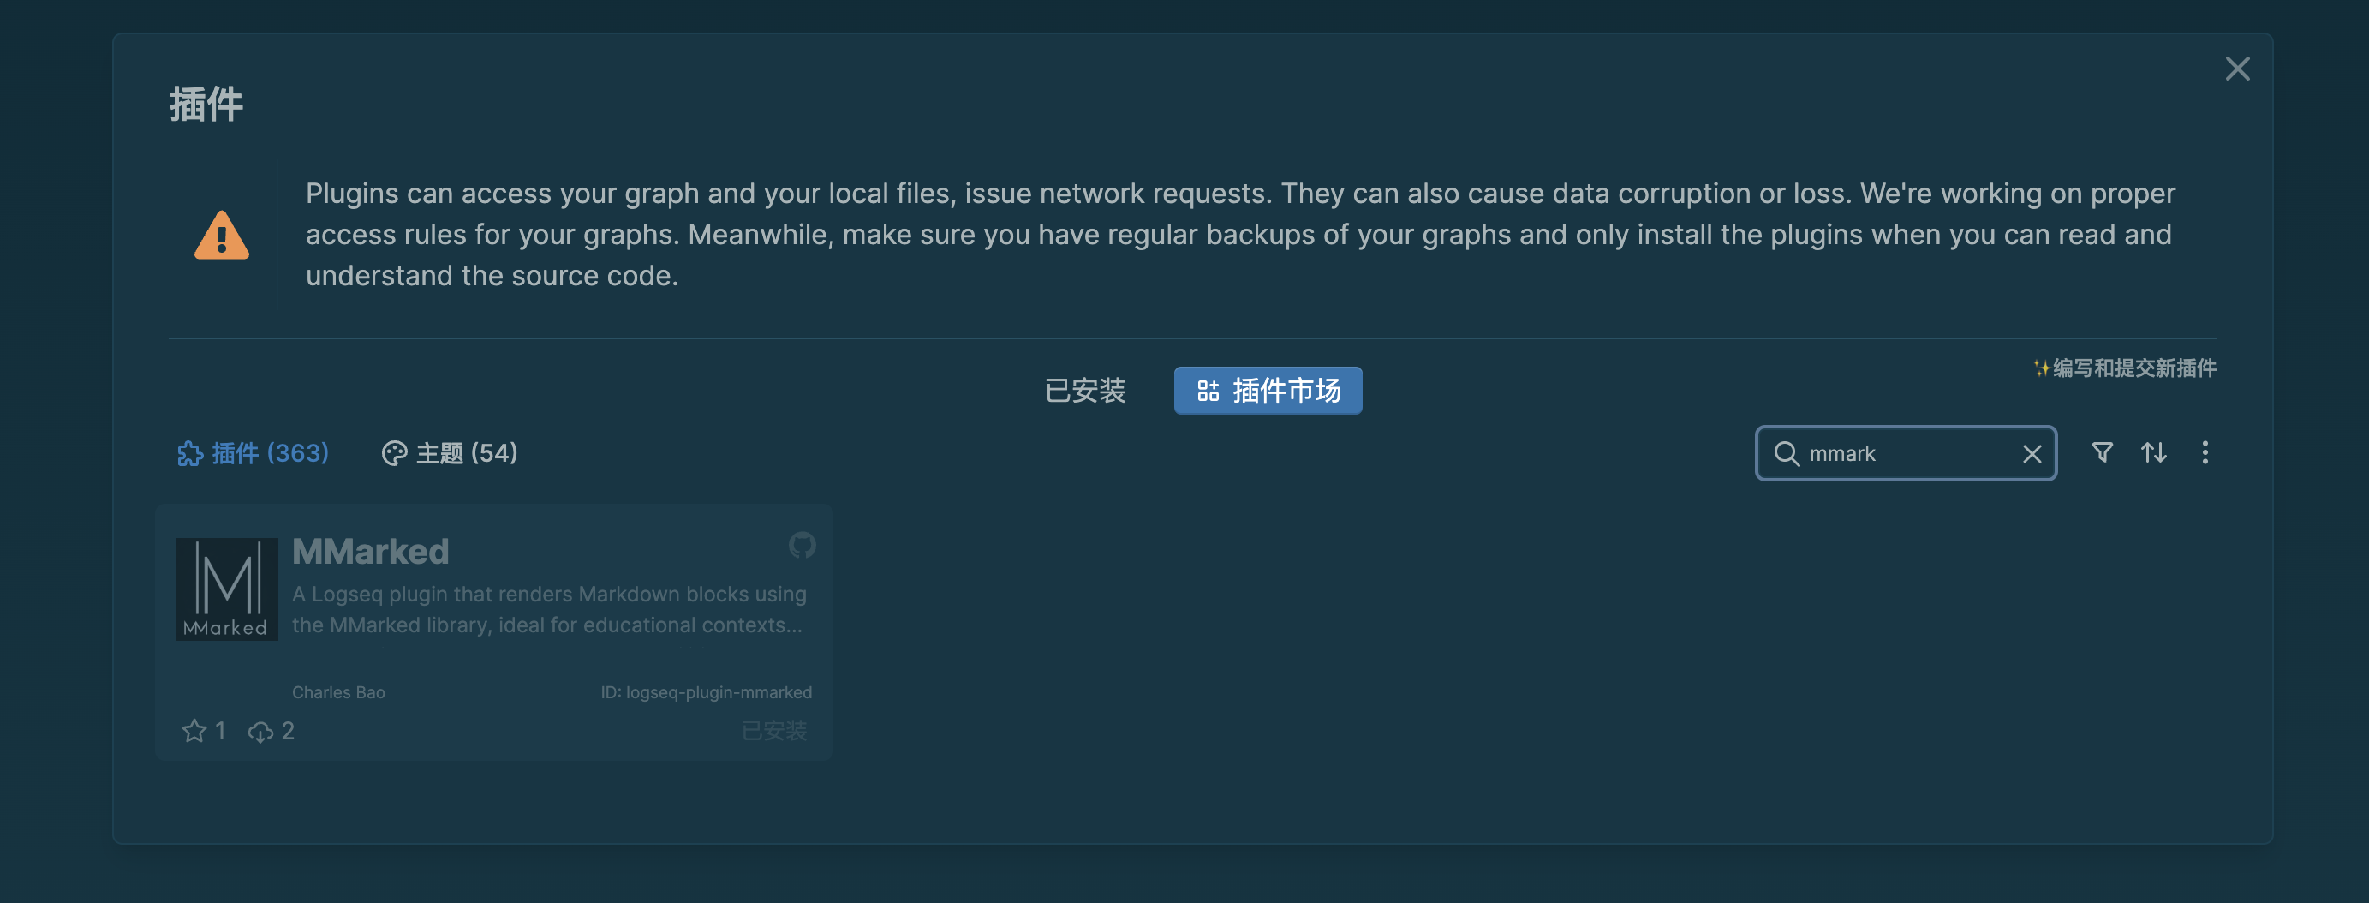Open the three-dot more options menu
Image resolution: width=2369 pixels, height=903 pixels.
2205,452
